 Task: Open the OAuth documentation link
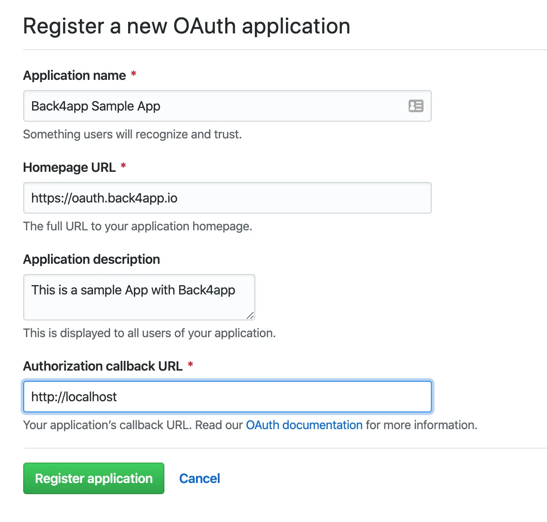pyautogui.click(x=304, y=425)
